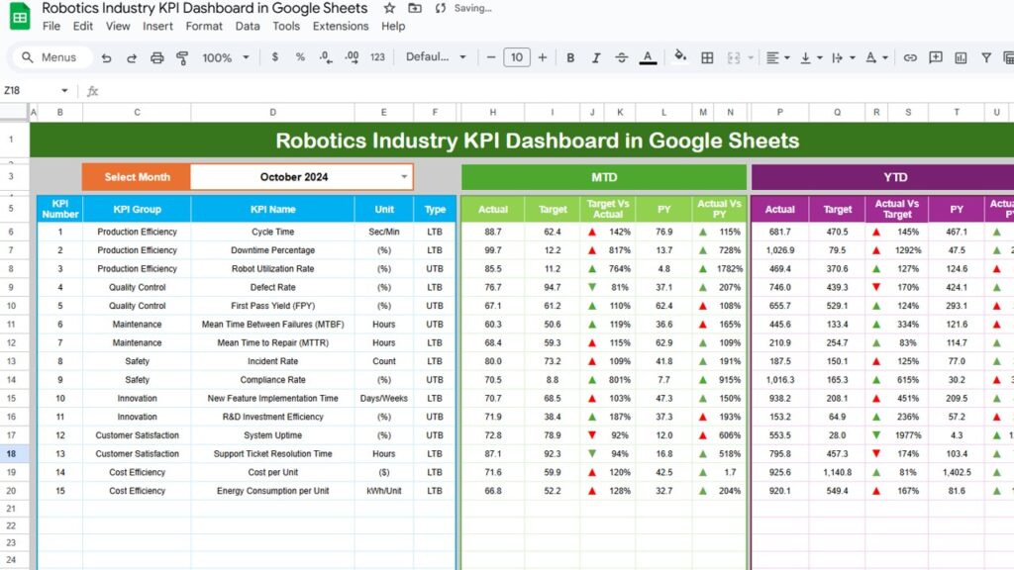Apply currency format with dollar icon
This screenshot has height=570, width=1014.
pos(275,56)
